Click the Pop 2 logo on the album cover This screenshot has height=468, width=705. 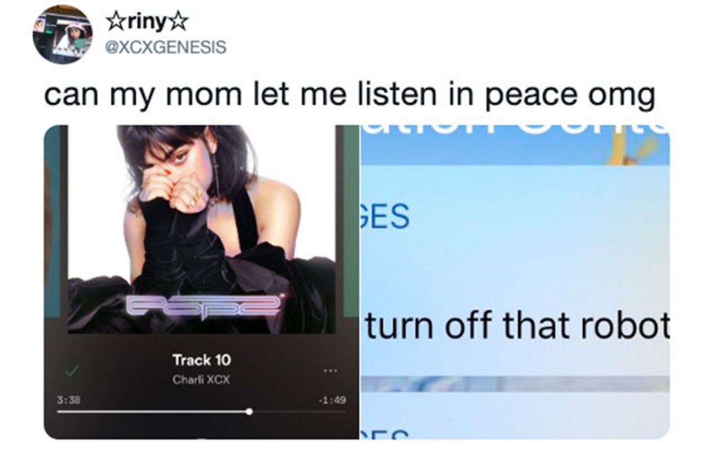point(203,305)
